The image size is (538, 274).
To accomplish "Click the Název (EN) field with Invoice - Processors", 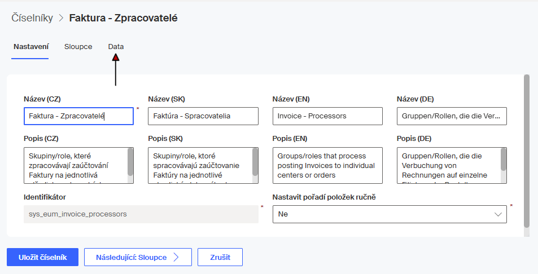I will pos(327,116).
